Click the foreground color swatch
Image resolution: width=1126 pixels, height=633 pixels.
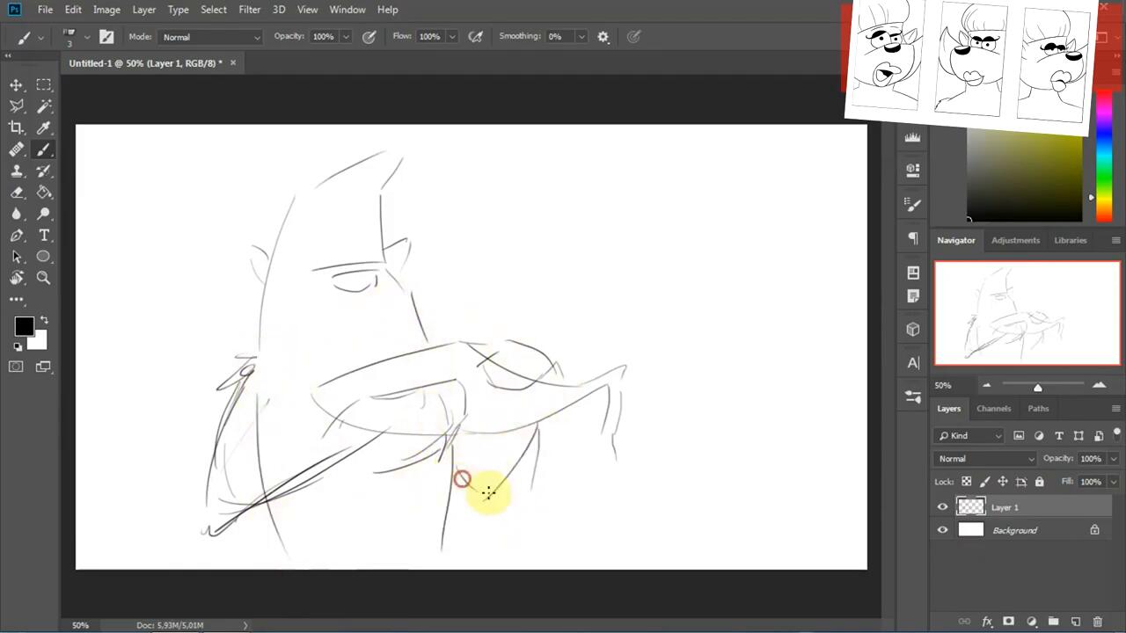(24, 327)
